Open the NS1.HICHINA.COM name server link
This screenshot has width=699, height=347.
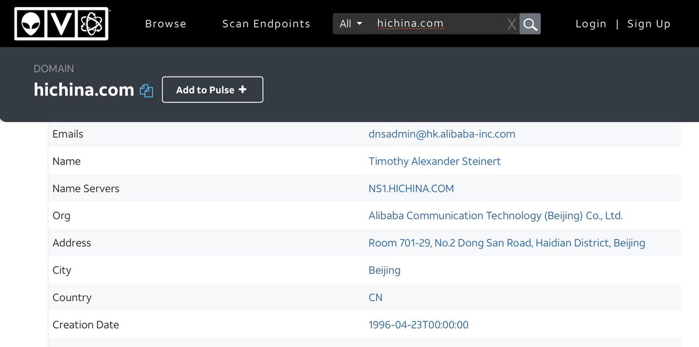(411, 189)
